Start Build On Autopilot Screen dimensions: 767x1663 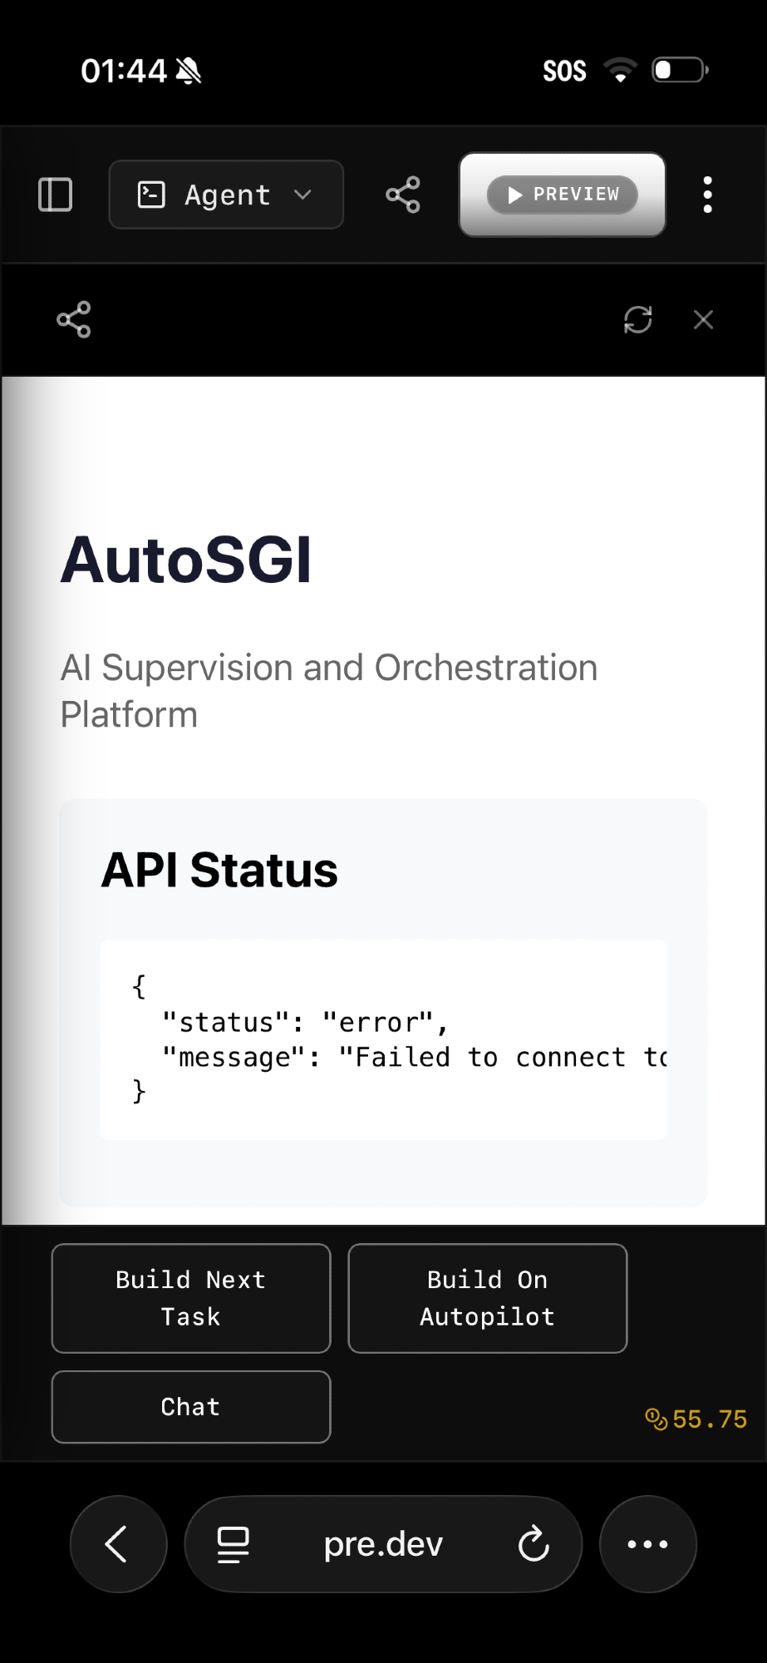click(487, 1297)
